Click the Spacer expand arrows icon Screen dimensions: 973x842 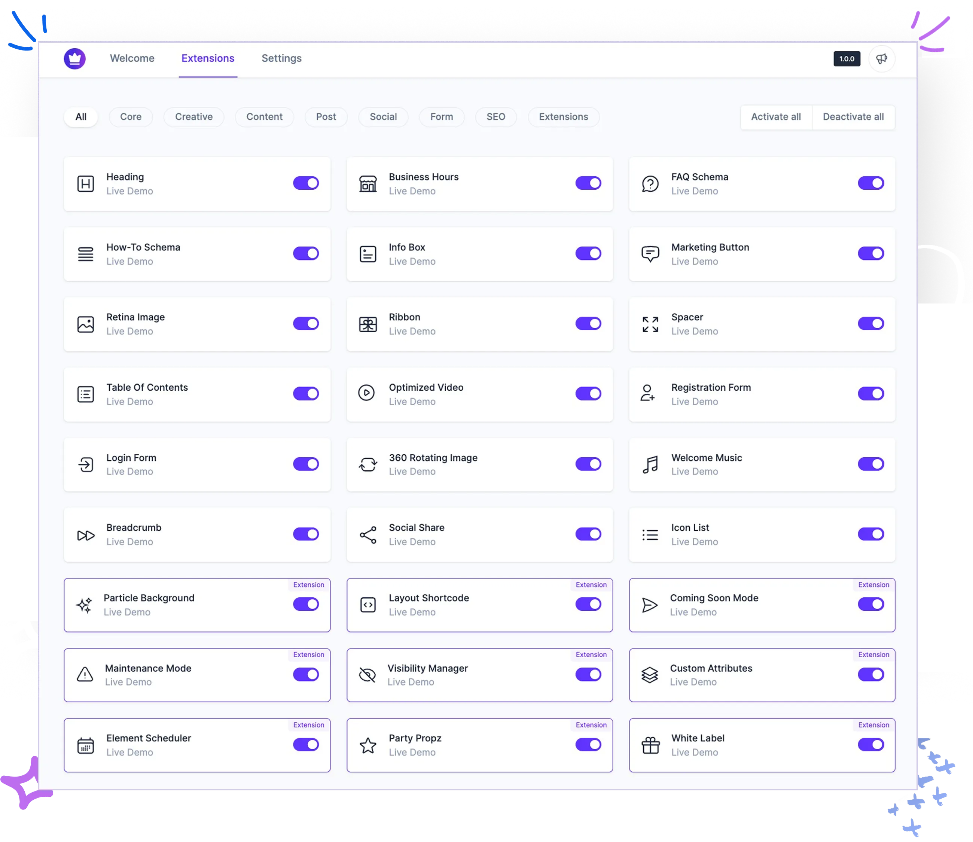[x=650, y=324]
